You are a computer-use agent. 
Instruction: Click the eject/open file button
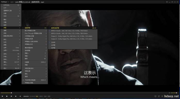point(20,96)
